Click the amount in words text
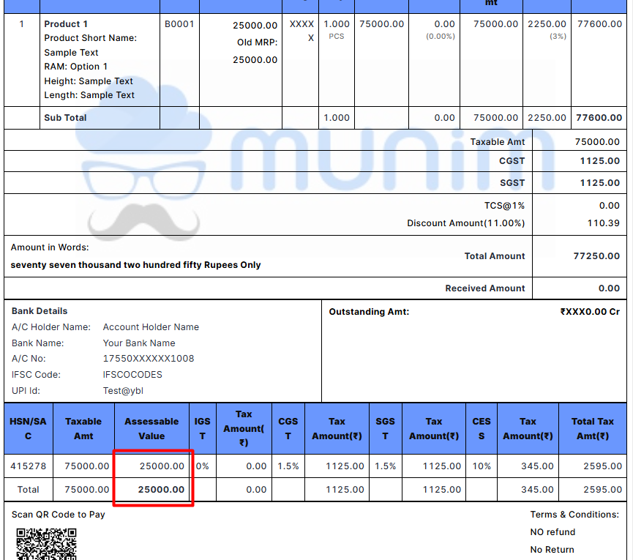The height and width of the screenshot is (560, 633). tap(136, 265)
